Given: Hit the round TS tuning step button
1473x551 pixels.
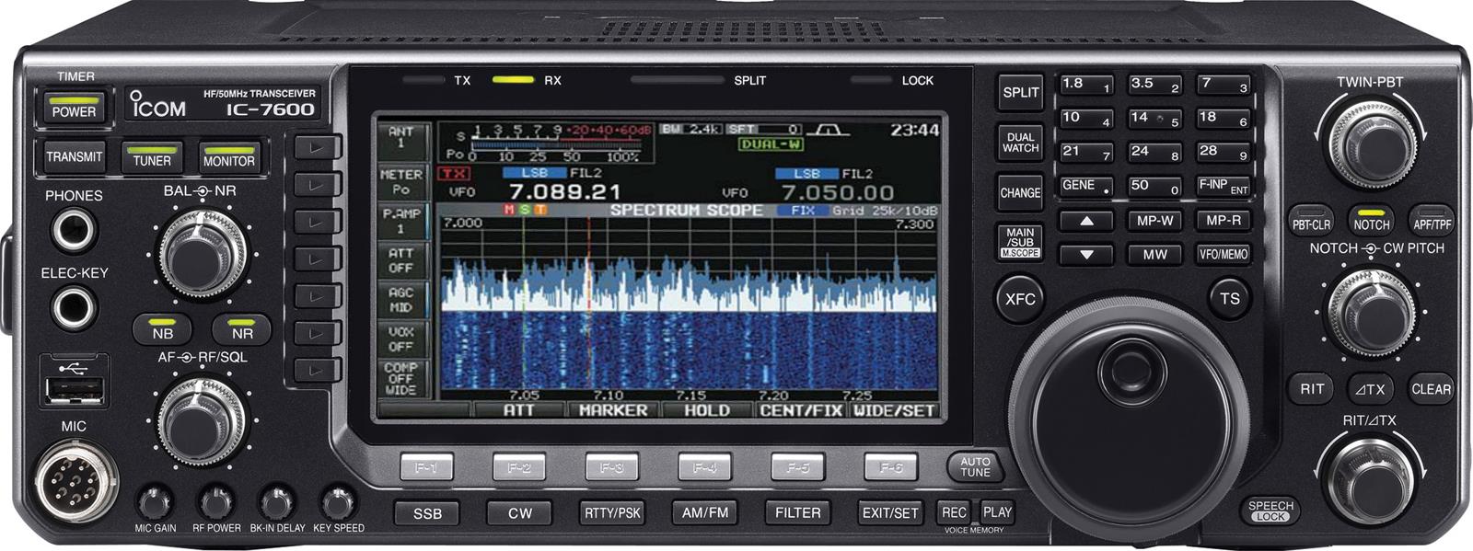Looking at the screenshot, I should coord(1229,298).
